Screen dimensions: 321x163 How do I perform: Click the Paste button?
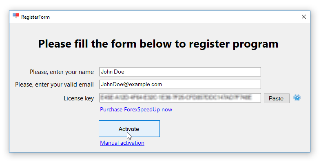[x=277, y=98]
